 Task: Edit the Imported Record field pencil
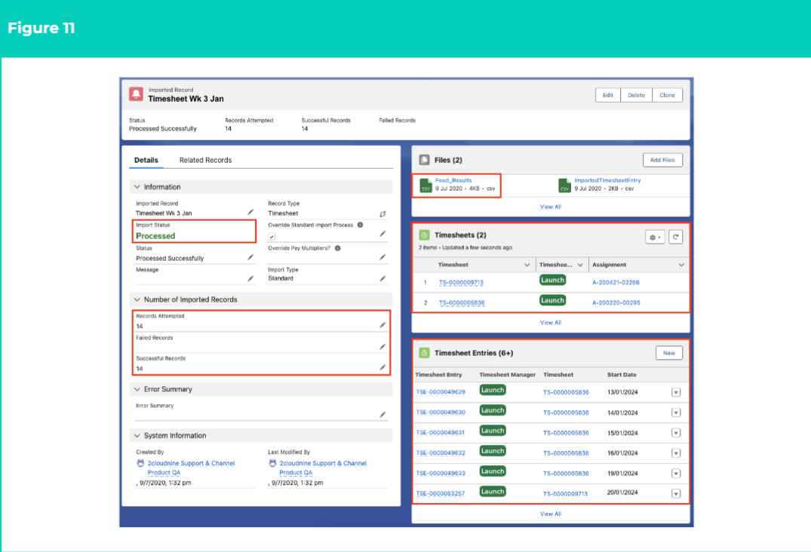(x=250, y=213)
